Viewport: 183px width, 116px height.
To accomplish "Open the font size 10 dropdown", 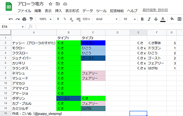I will (x=130, y=19).
